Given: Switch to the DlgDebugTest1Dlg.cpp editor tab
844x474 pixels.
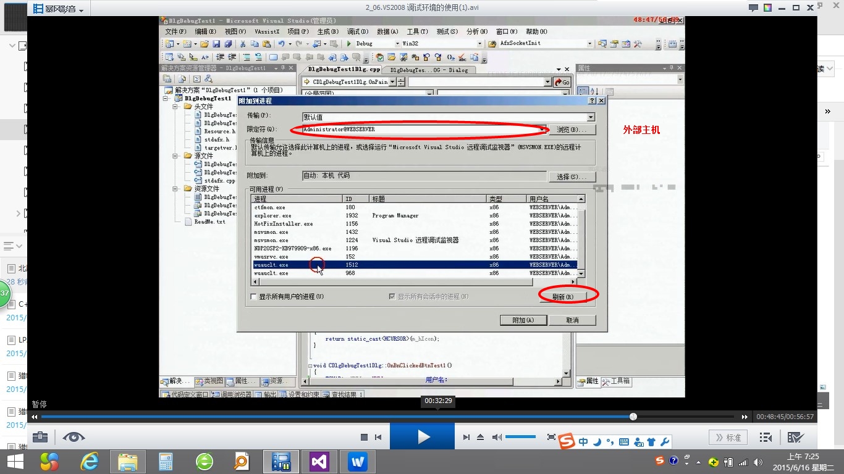Looking at the screenshot, I should click(344, 70).
